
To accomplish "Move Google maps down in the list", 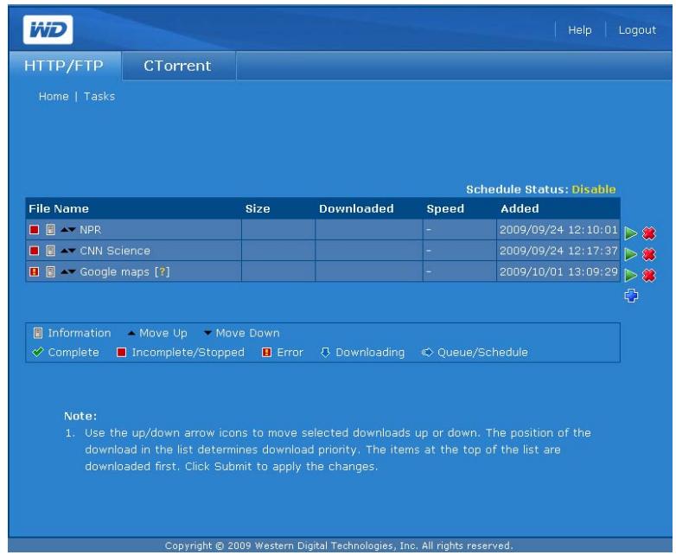I will [x=72, y=271].
